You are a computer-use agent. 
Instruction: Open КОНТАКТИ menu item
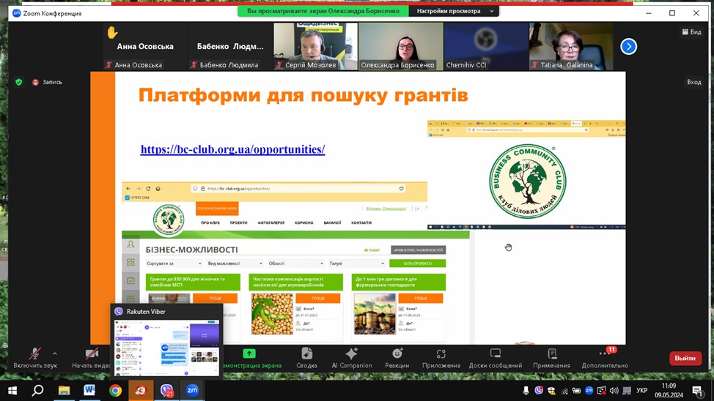point(361,222)
